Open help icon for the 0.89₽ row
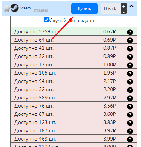141x147 pixels. click(130, 57)
